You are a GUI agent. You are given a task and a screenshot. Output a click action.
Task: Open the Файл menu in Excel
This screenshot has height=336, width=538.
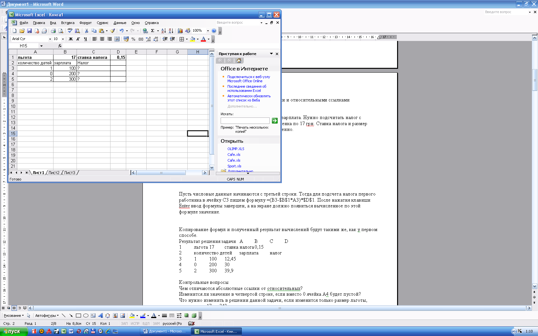pos(24,23)
